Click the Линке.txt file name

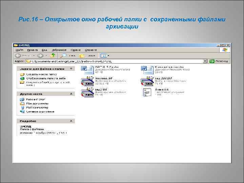[x=162, y=89]
